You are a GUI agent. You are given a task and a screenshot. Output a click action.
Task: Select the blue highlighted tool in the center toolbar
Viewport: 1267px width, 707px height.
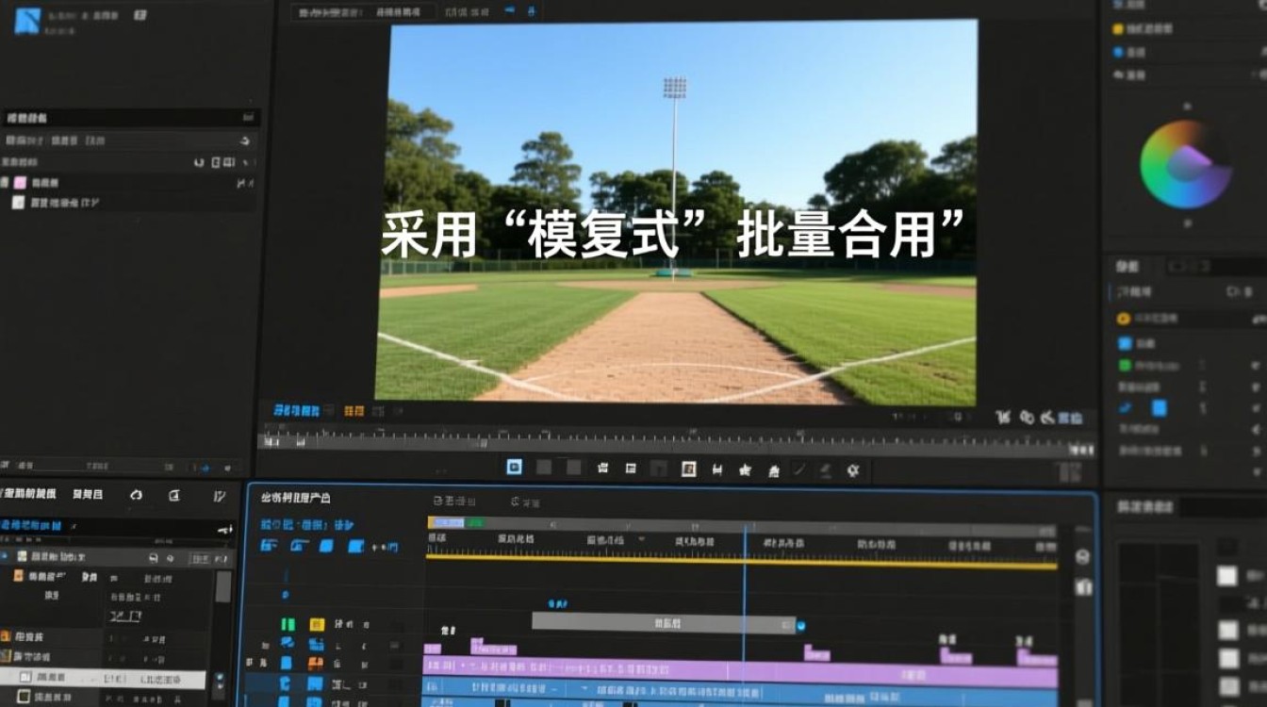coord(515,467)
